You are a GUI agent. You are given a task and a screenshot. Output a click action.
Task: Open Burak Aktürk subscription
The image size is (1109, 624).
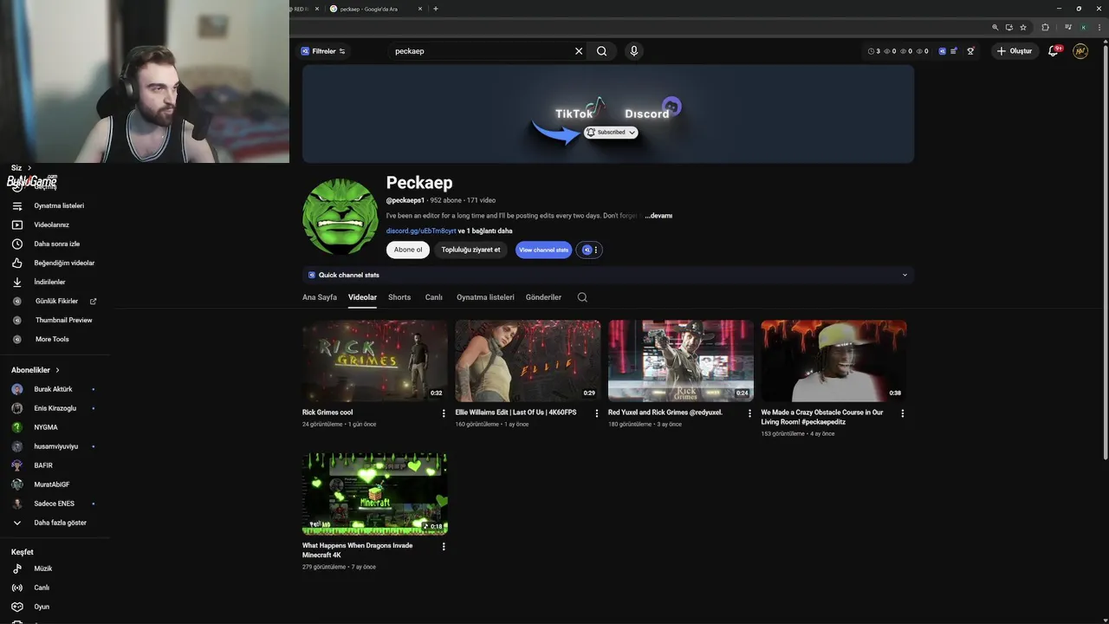54,389
